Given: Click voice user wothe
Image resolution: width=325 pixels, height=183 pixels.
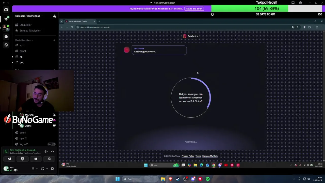Looking at the screenshot, I should [x=28, y=126].
